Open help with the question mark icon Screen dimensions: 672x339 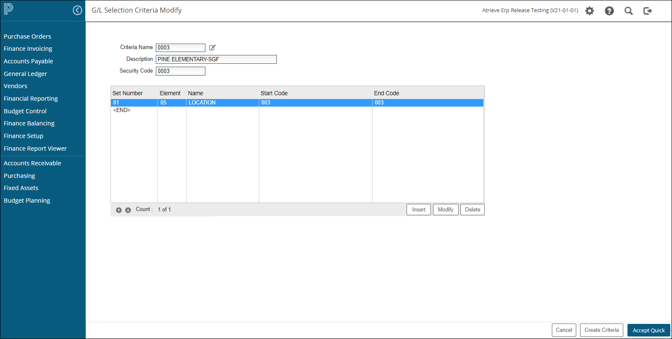coord(609,11)
